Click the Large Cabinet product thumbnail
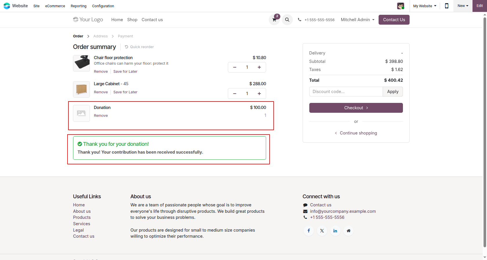 click(81, 89)
